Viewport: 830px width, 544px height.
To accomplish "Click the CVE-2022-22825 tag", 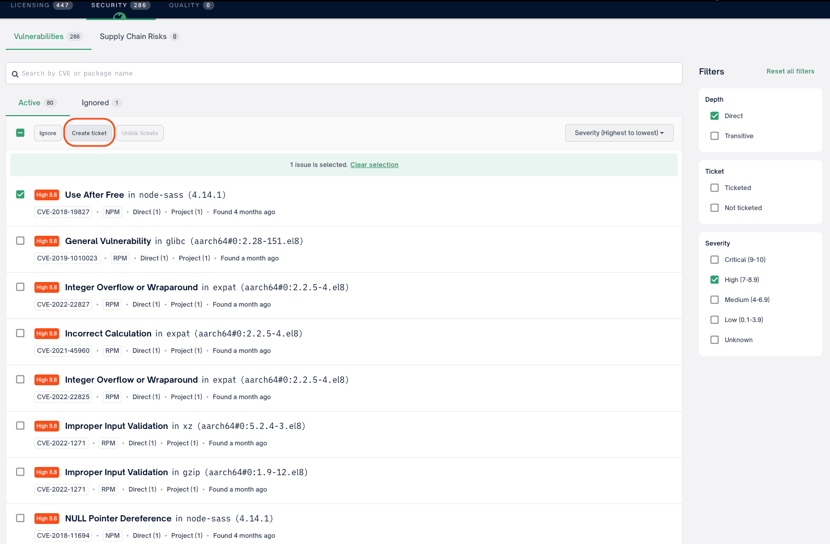I will click(63, 397).
